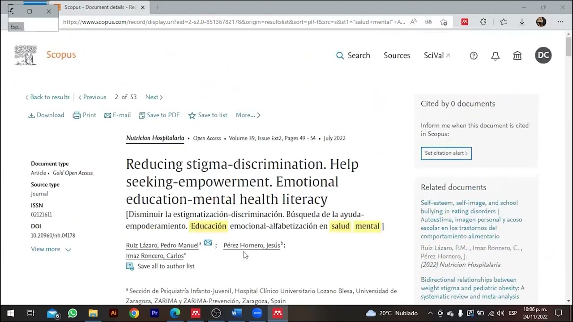
Task: Open the clock showing 10:06 p. m.
Action: point(535,313)
